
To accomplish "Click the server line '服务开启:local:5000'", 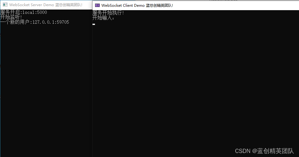I will [24, 12].
